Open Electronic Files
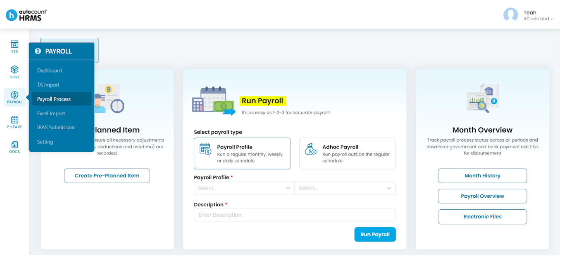Viewport: 561px width, 256px height. (x=483, y=217)
